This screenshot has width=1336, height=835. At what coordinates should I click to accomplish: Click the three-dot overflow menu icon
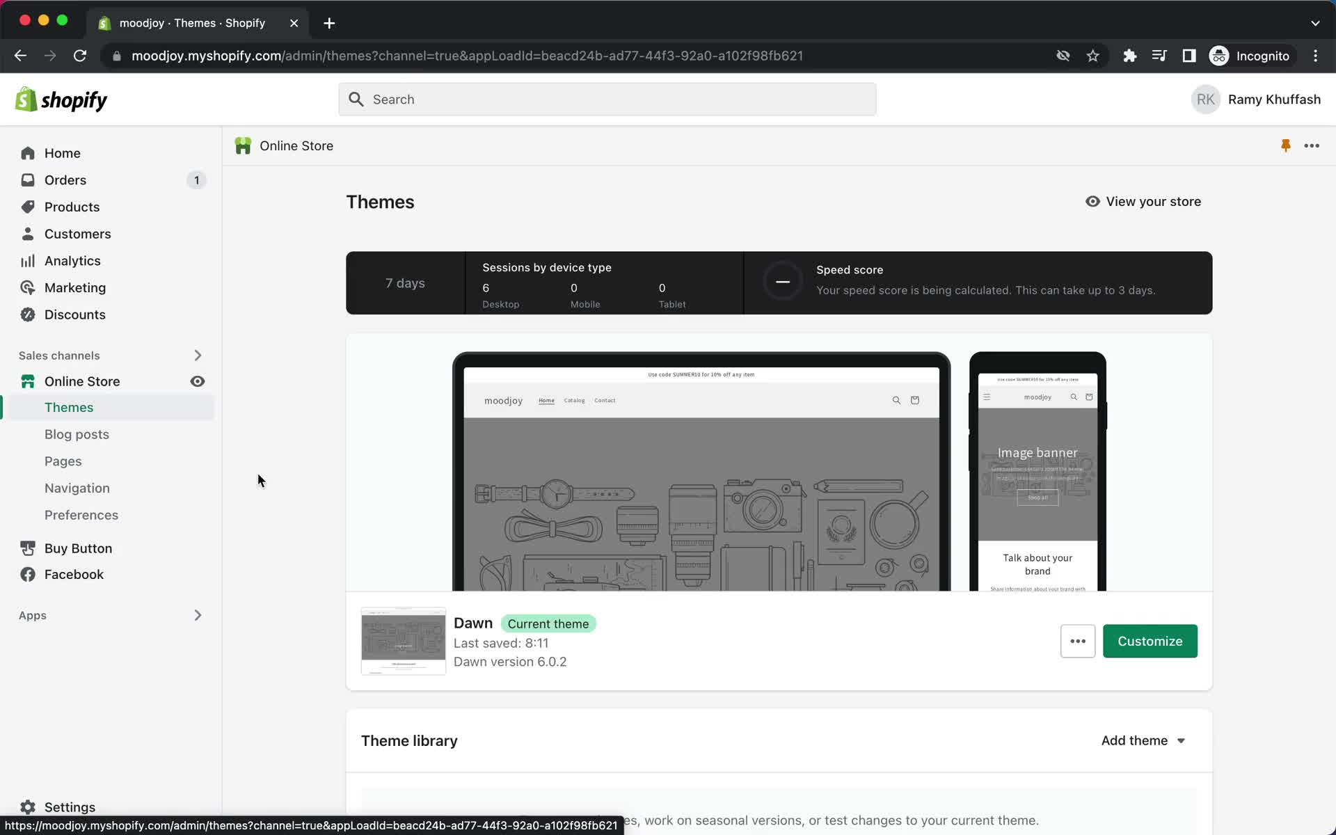tap(1077, 641)
